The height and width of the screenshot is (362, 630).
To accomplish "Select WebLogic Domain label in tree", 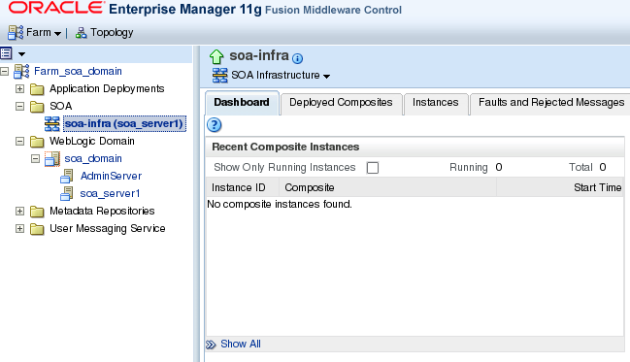I will coord(92,142).
